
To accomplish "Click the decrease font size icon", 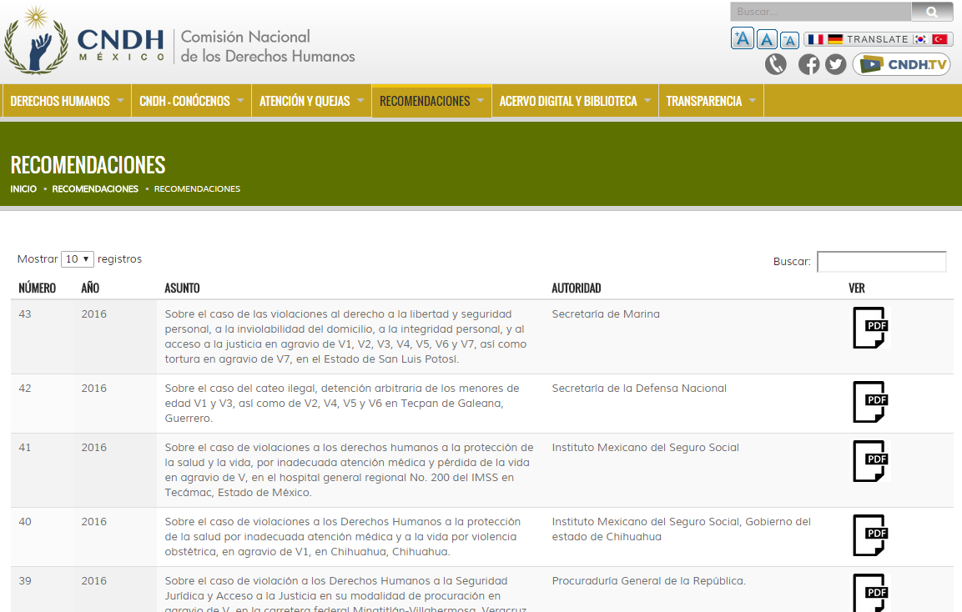I will click(x=789, y=40).
